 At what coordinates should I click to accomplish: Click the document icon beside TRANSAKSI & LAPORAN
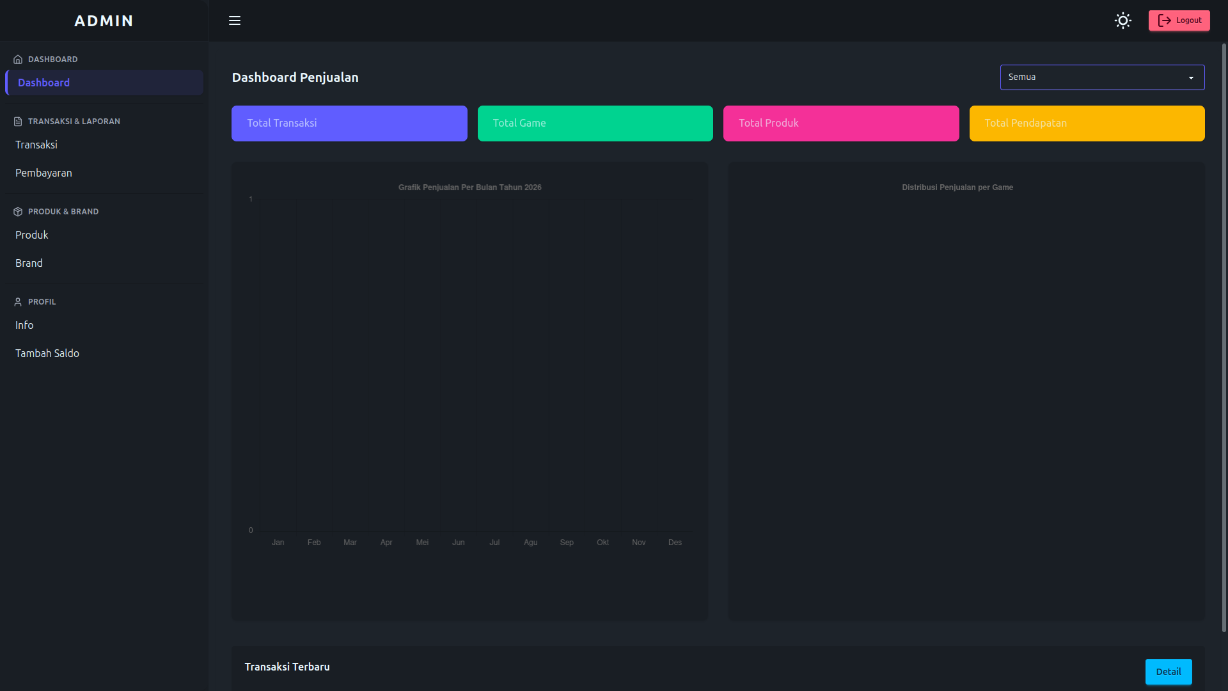(17, 121)
